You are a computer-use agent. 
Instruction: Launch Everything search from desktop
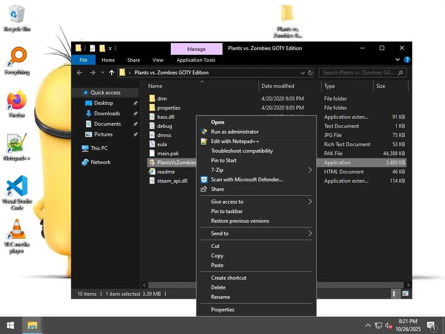click(17, 61)
